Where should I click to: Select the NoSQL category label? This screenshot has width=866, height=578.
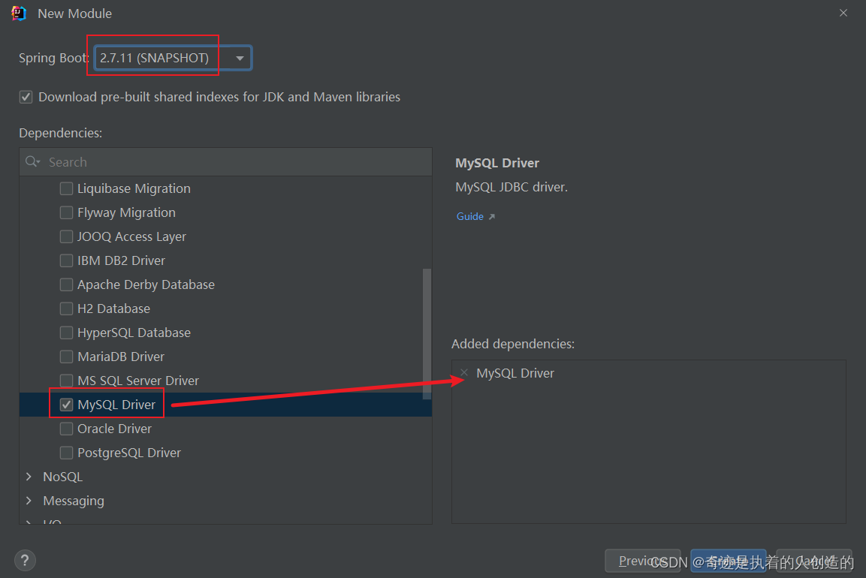(x=63, y=477)
